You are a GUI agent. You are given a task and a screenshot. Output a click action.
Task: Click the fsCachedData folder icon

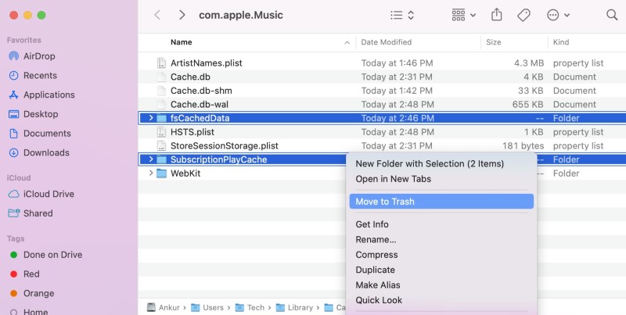pos(161,118)
